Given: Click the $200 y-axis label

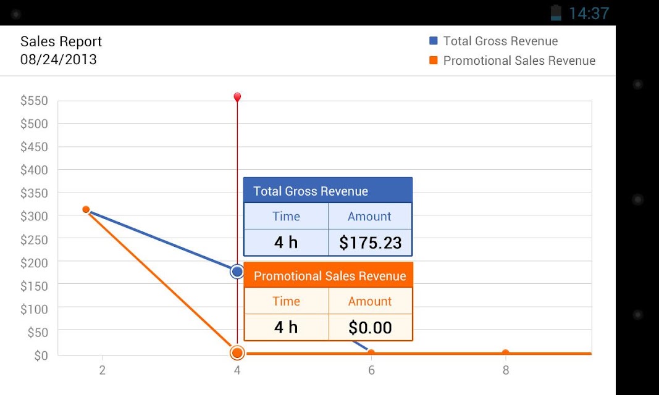Looking at the screenshot, I should pyautogui.click(x=34, y=263).
